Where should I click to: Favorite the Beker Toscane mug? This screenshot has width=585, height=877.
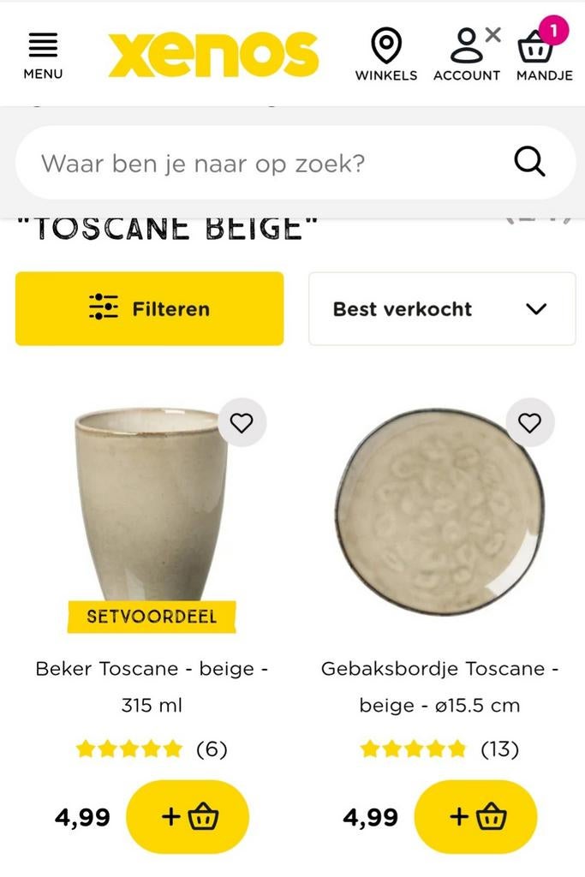pos(241,421)
